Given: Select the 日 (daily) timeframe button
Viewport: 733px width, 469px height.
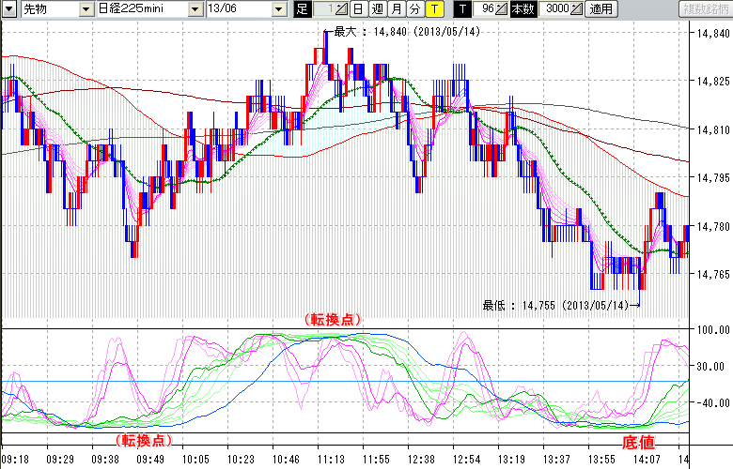Looking at the screenshot, I should pyautogui.click(x=358, y=9).
